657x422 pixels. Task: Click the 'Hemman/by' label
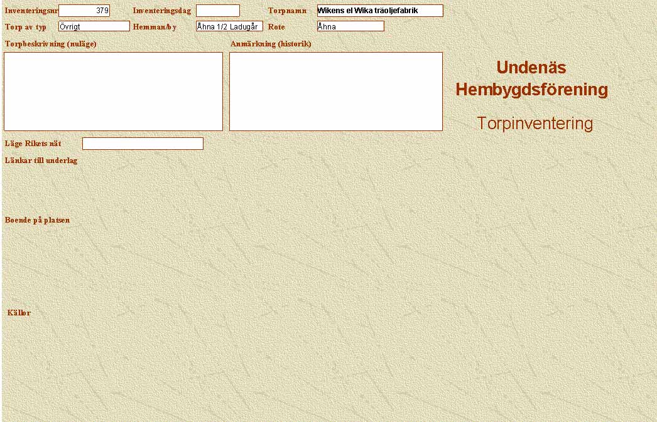[155, 27]
